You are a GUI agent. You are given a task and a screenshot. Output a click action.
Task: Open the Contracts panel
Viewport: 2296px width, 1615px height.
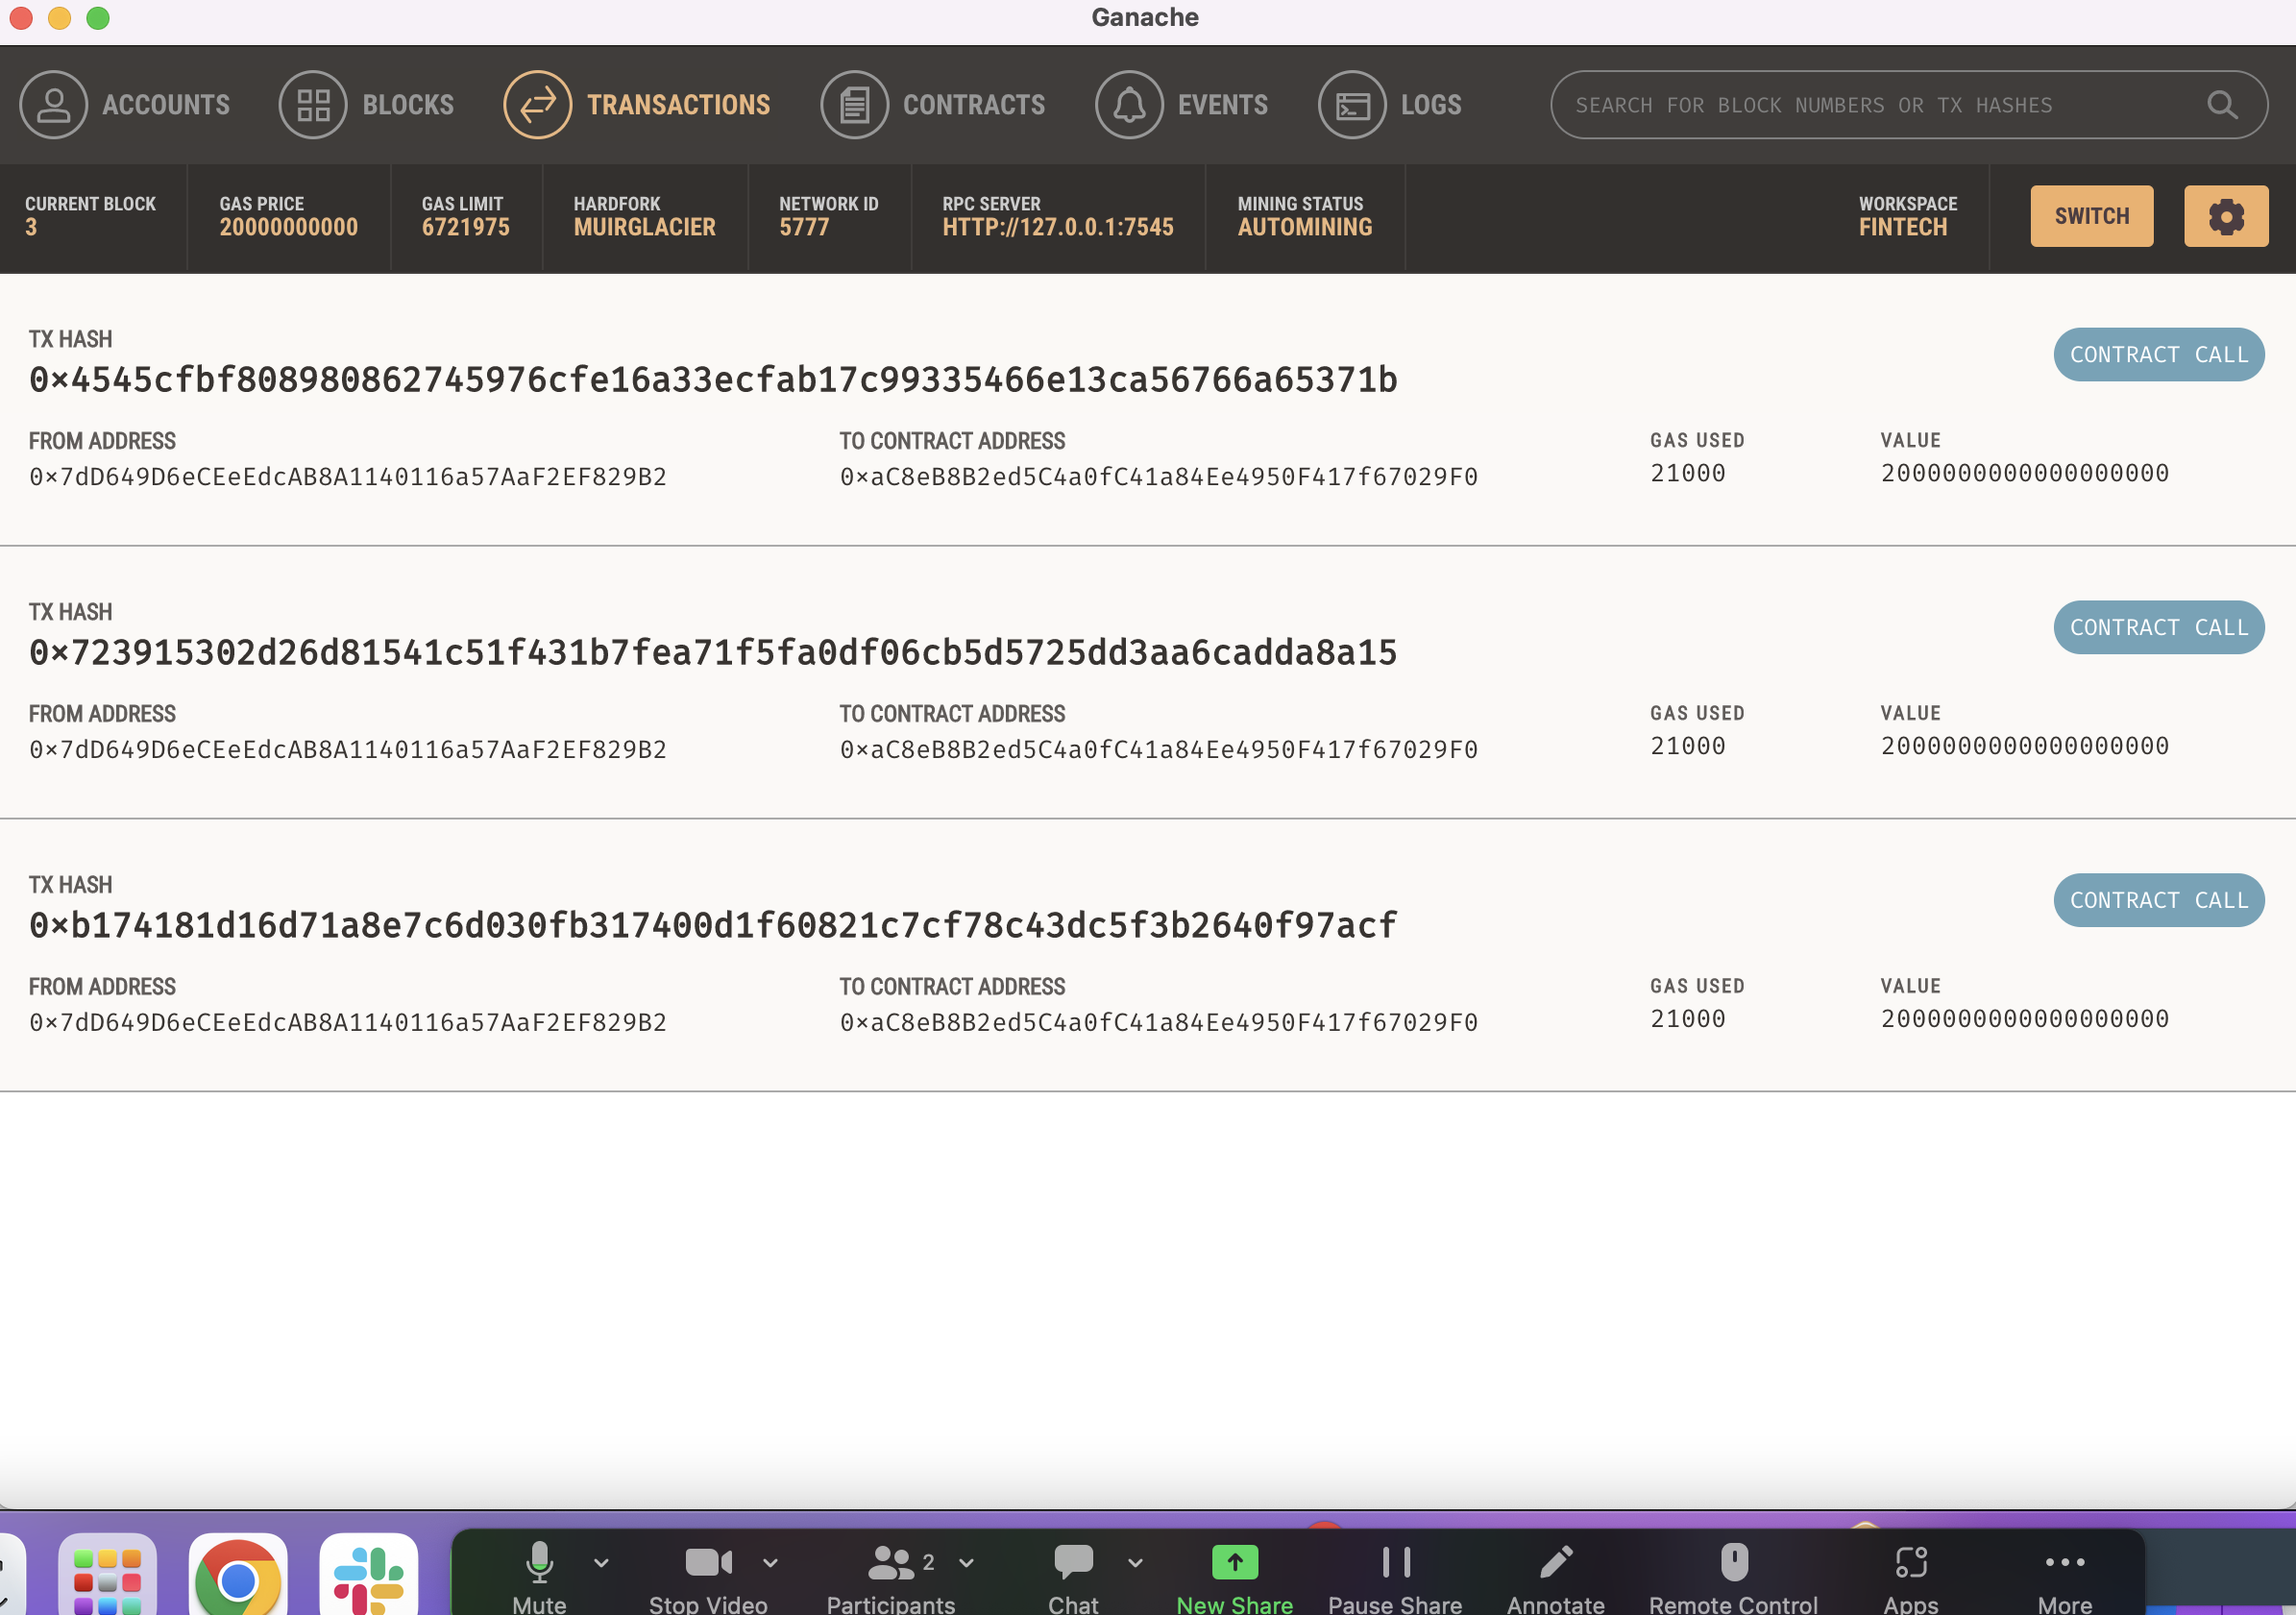853,104
